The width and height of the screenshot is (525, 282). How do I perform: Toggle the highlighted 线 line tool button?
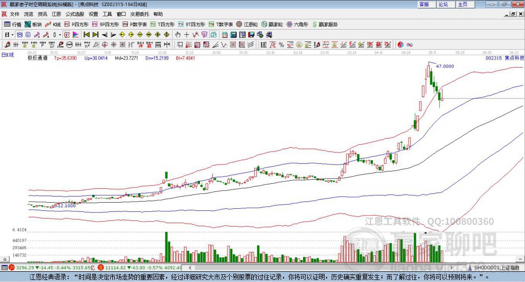click(213, 35)
